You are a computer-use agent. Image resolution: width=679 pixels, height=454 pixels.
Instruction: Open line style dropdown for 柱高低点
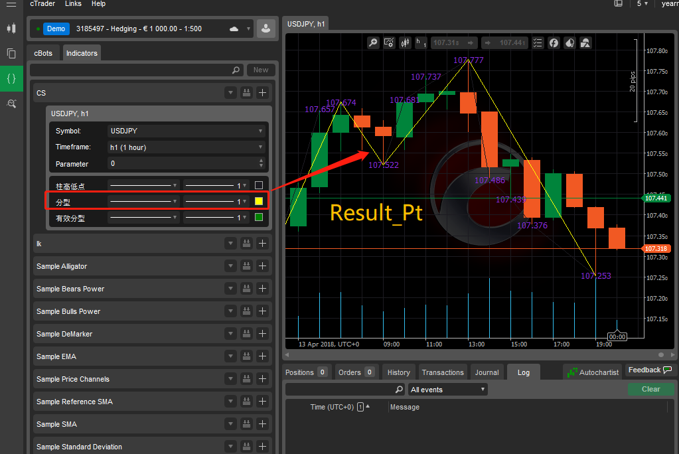pyautogui.click(x=143, y=185)
